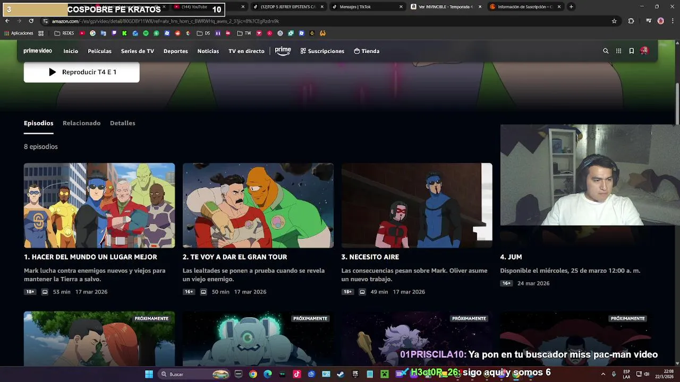This screenshot has width=680, height=382.
Task: Open Chrome media control icon
Action: pyautogui.click(x=649, y=21)
